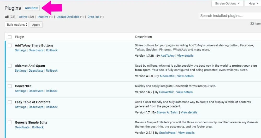
Task: Deactivate the ConvertKit plugin
Action: pos(36,91)
